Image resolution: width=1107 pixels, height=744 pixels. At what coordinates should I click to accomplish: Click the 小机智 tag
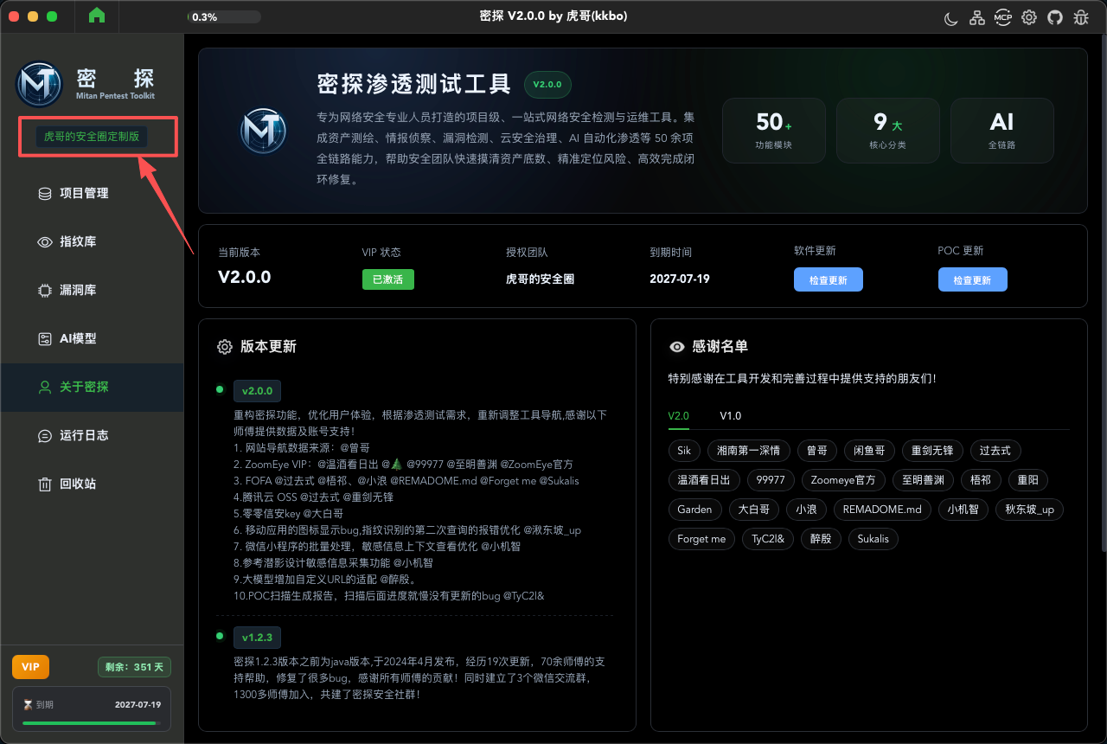[x=963, y=510]
